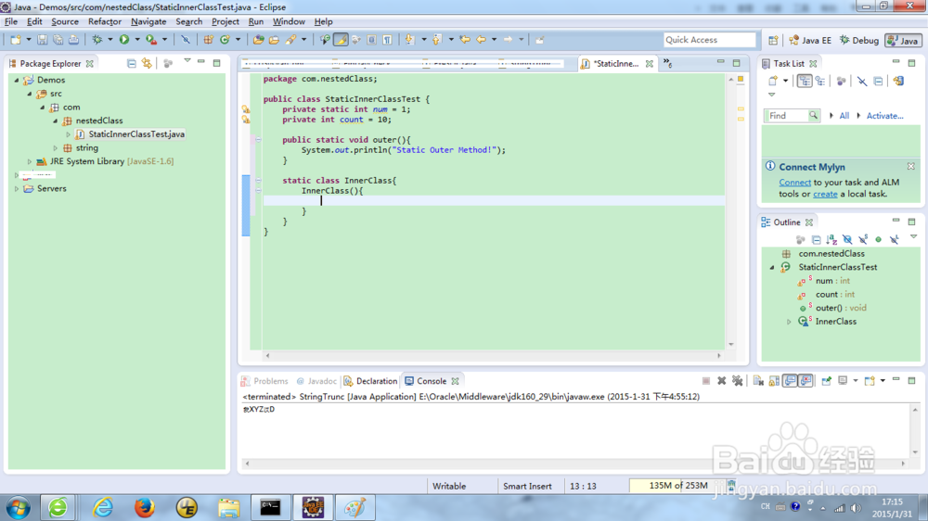The image size is (928, 521).
Task: Click the create local task link
Action: (825, 194)
